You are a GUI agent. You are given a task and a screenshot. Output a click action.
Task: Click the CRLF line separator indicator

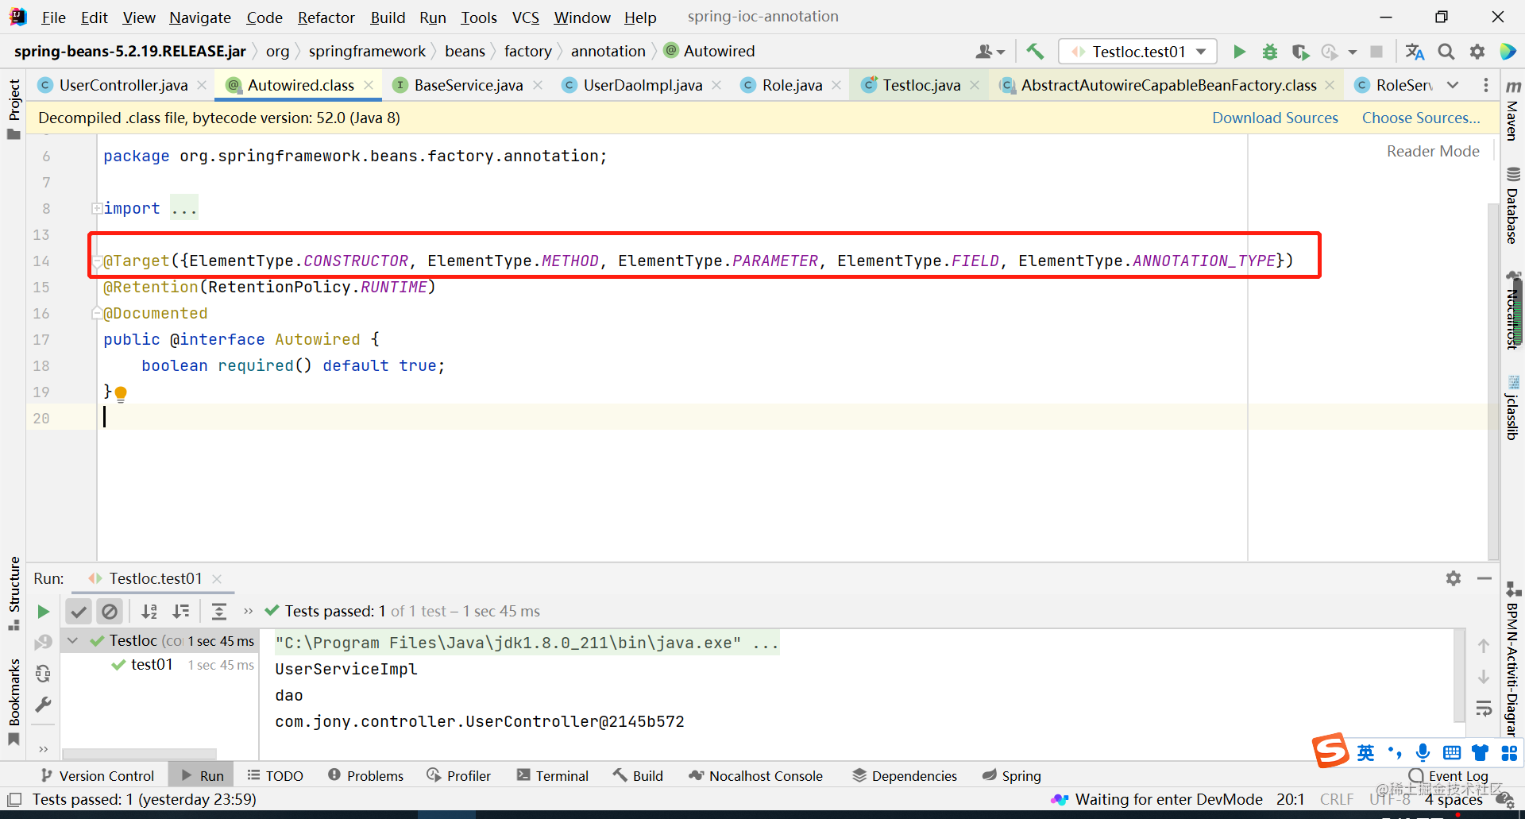tap(1336, 799)
